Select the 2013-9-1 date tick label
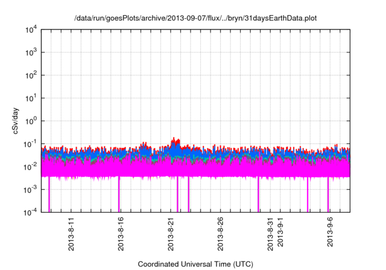This screenshot has height=270, width=386. [x=280, y=232]
